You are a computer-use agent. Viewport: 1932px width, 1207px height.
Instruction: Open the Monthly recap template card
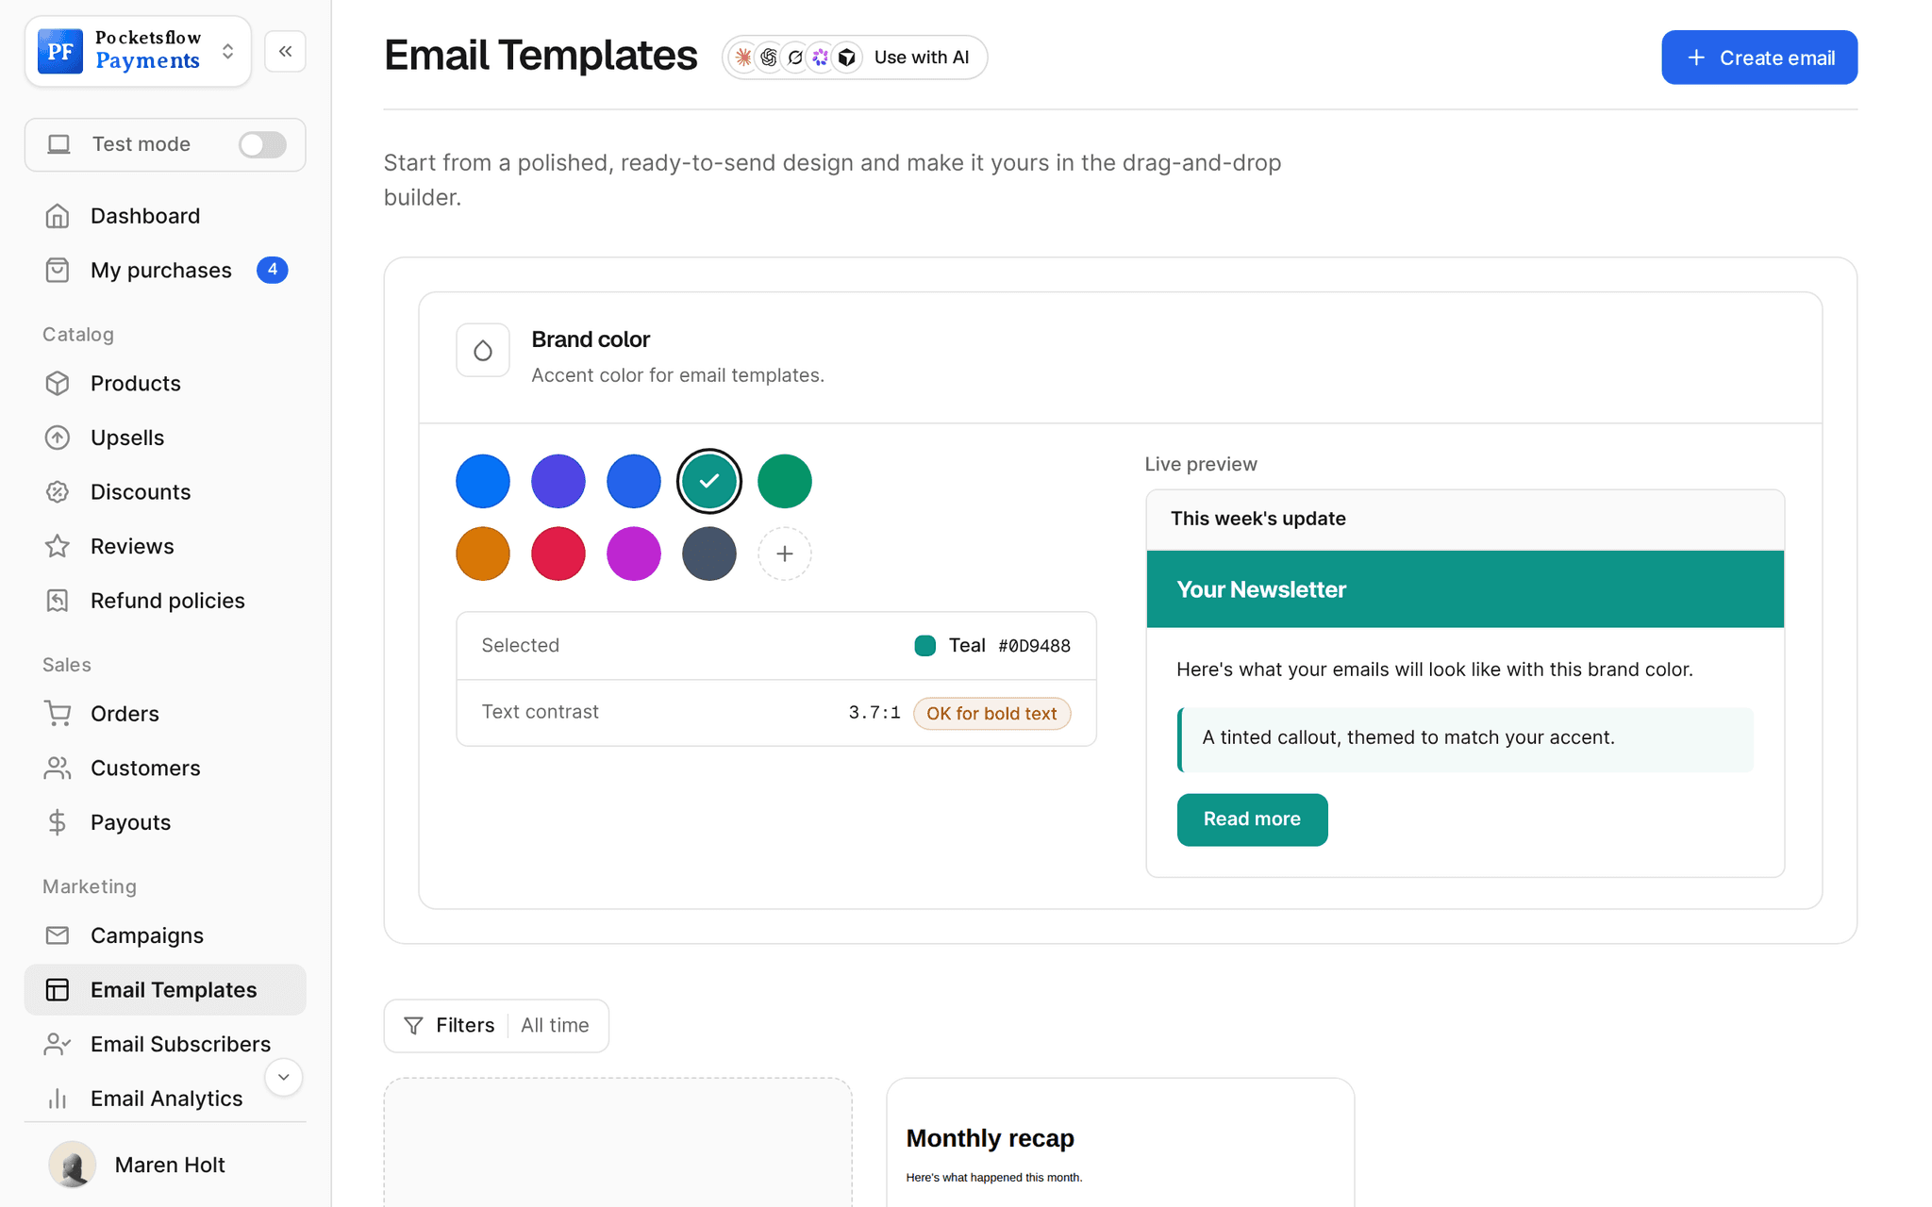click(1120, 1143)
